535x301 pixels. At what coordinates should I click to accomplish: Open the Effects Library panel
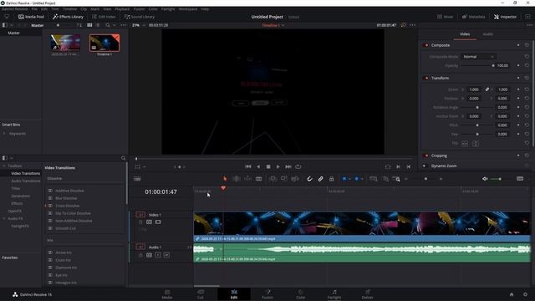69,17
